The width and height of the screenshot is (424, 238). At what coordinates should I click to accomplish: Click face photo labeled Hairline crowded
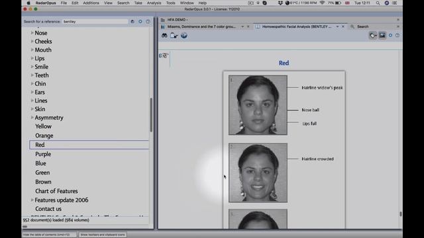258,173
